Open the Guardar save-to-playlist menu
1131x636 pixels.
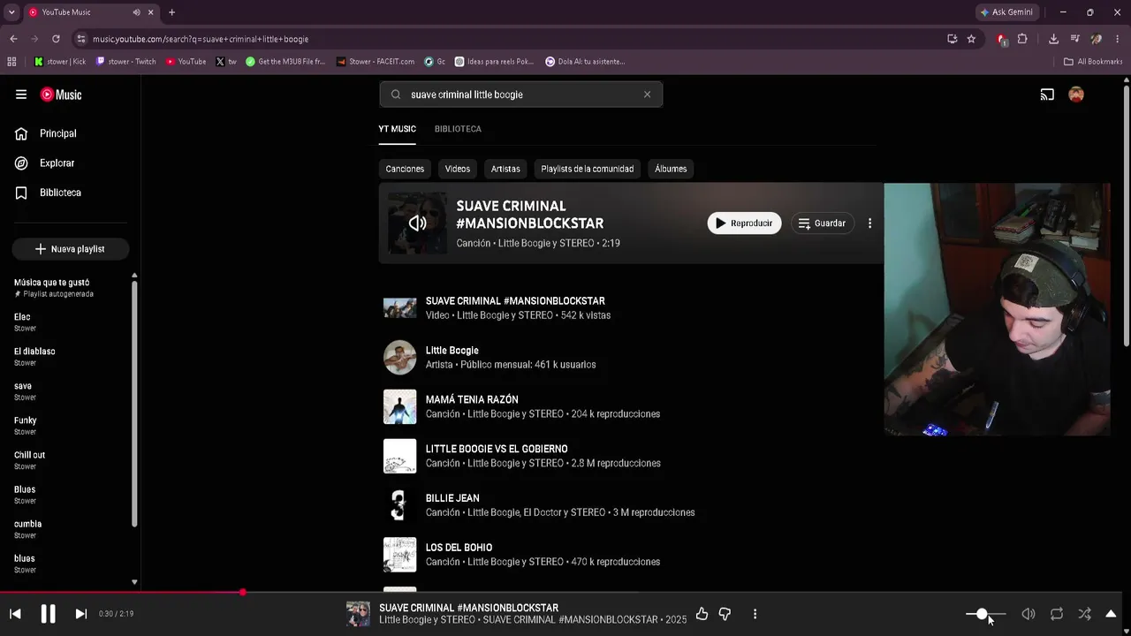point(823,223)
